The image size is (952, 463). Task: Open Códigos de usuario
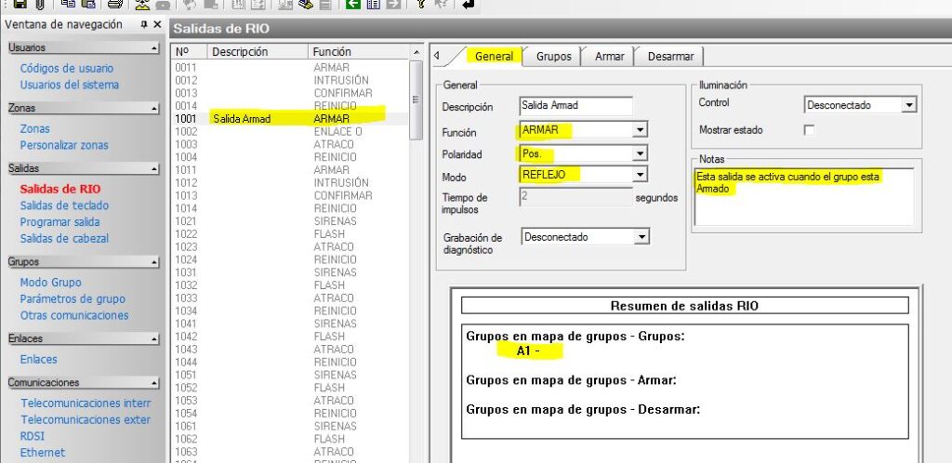tap(67, 69)
